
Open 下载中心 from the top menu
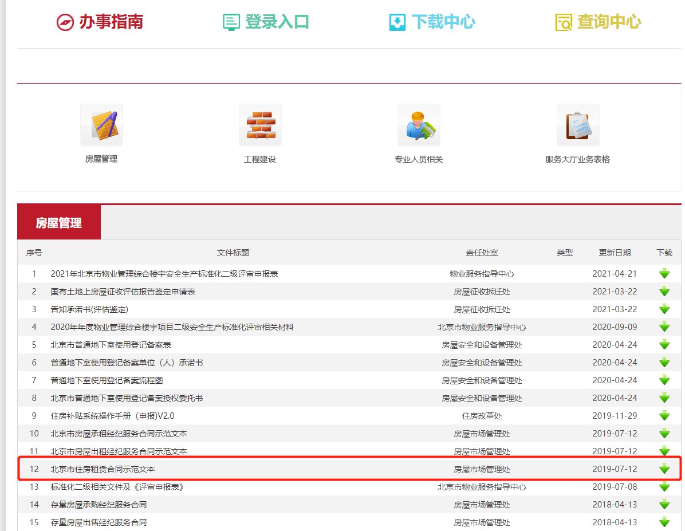432,22
